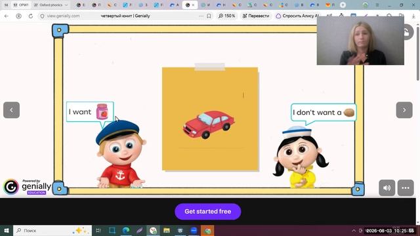Screen dimensions: 420x236
Task: Open the Windows Start menu
Action: [7, 230]
